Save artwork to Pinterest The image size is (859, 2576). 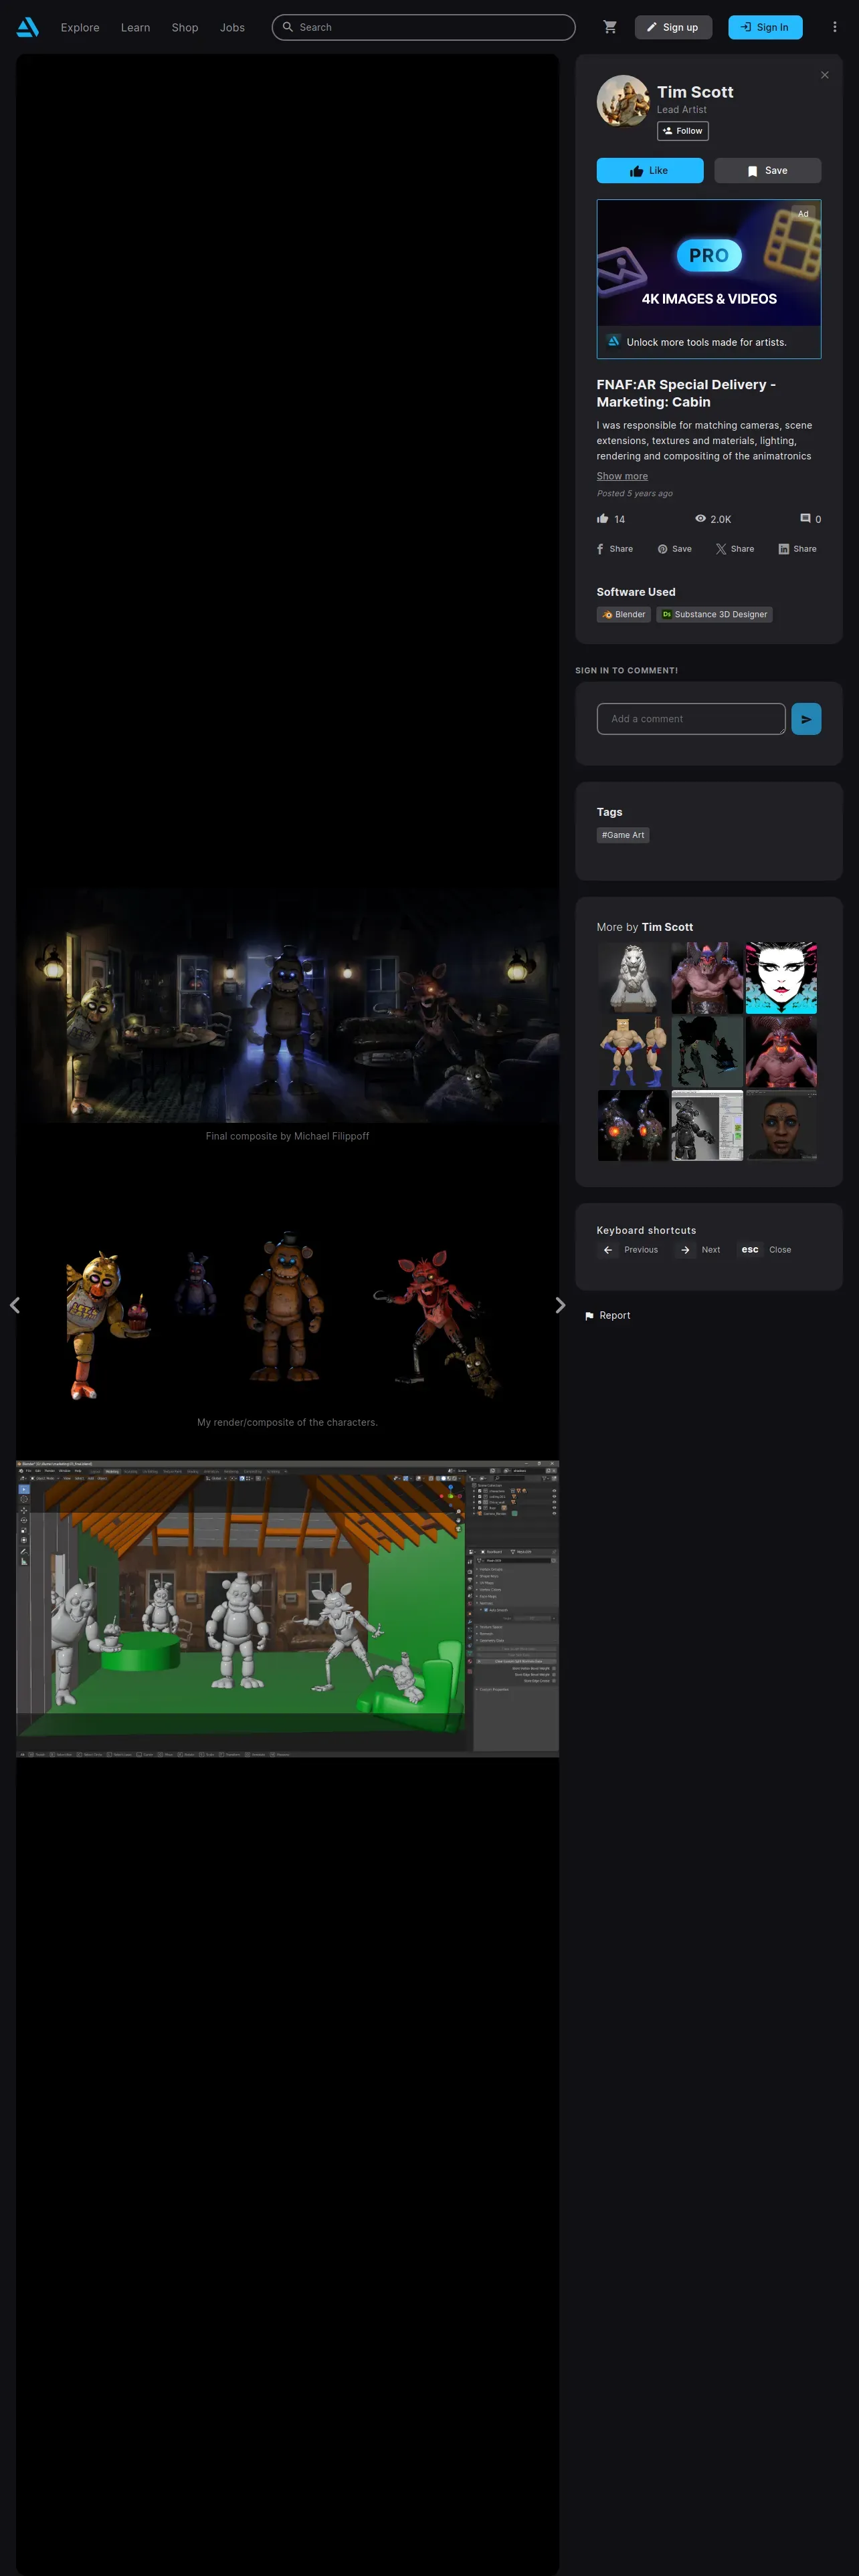tap(674, 549)
